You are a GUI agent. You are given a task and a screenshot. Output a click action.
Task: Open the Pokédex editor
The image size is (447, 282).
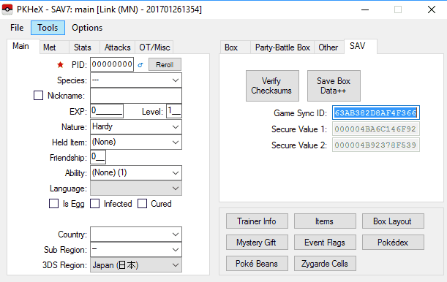click(x=393, y=242)
